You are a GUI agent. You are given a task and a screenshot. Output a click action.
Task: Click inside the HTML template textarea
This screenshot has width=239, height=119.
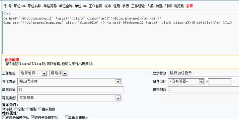click(x=121, y=32)
